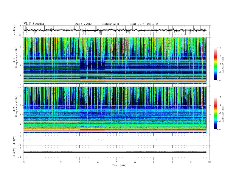Click the time axis tick label "9"
The image size is (236, 182).
pyautogui.click(x=191, y=162)
